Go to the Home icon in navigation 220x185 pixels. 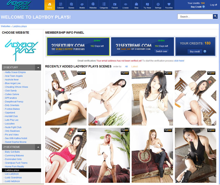click(50, 4)
